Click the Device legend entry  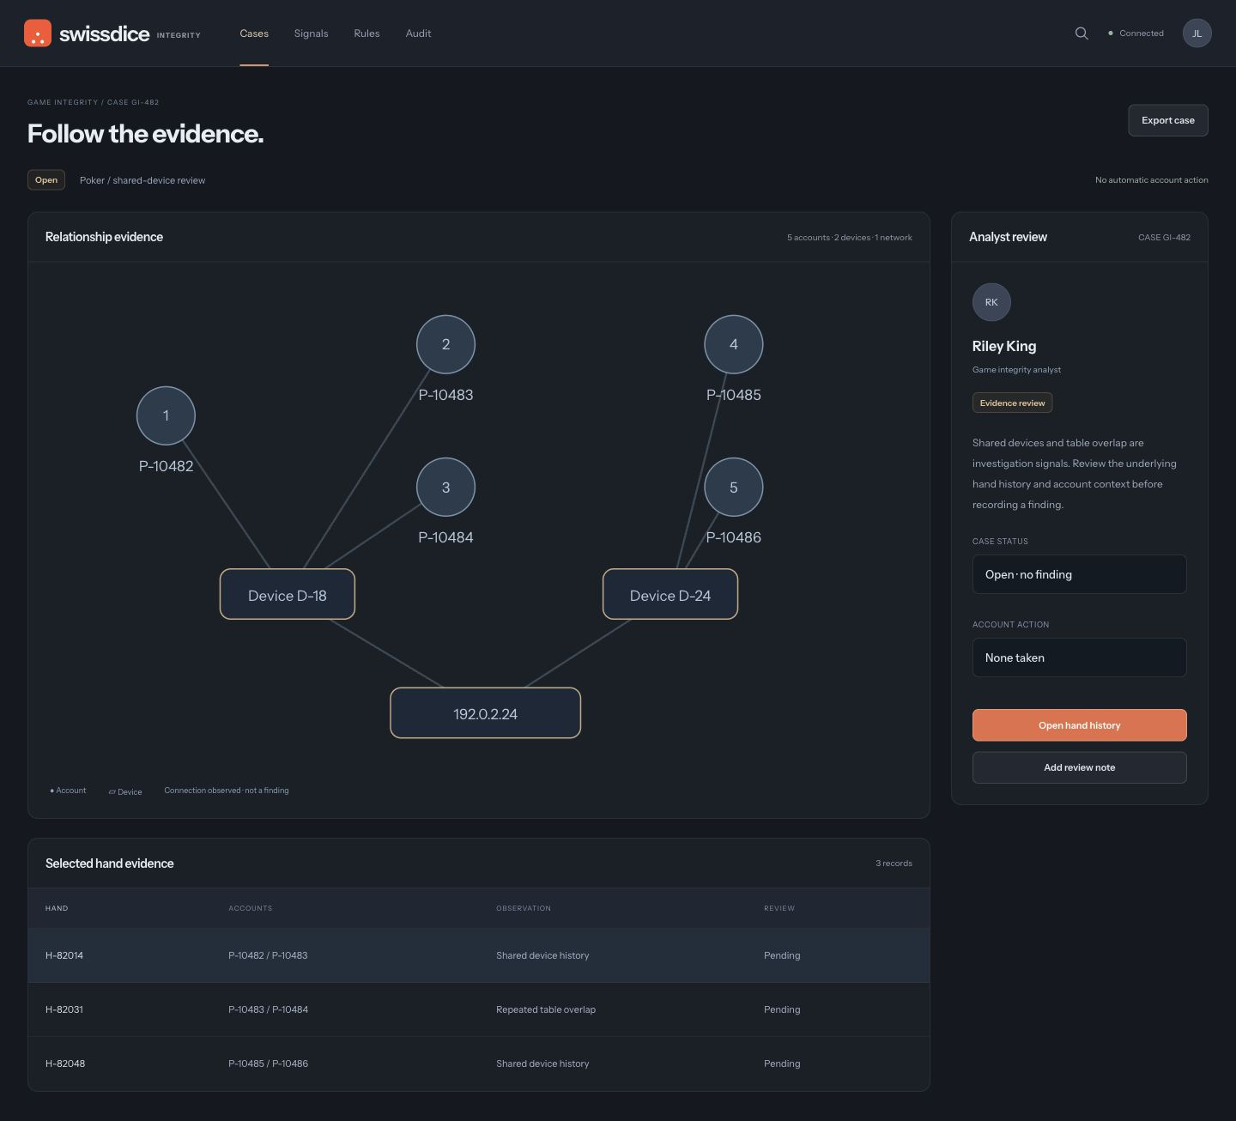125,791
